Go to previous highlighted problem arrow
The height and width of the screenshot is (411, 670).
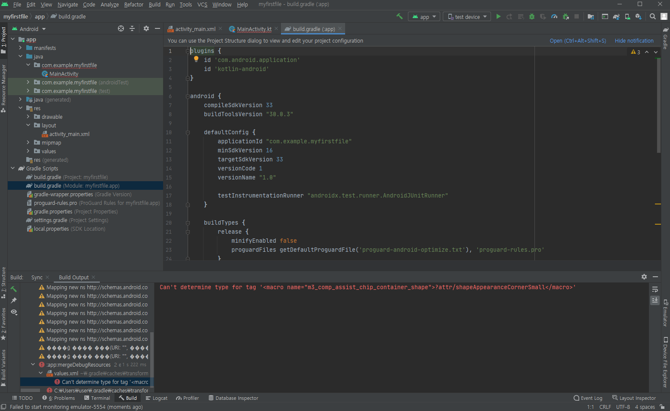(647, 52)
